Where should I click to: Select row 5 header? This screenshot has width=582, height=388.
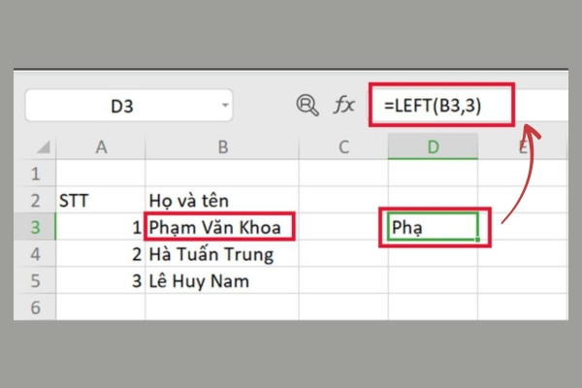(35, 280)
